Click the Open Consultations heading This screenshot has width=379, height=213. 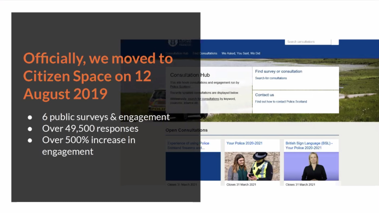coord(187,130)
